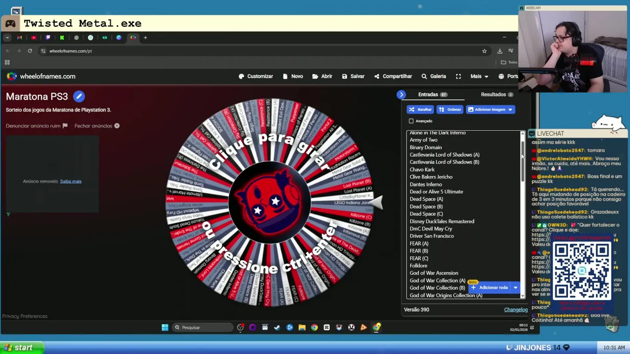Screen dimensions: 630x354
Task: Switch to the Kick browser tab
Action: point(62,37)
